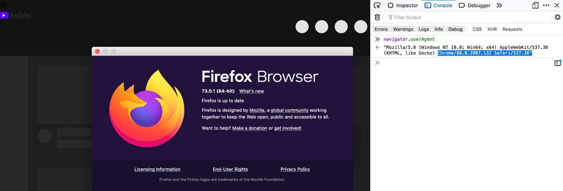Switch to the Inspector tab
The width and height of the screenshot is (563, 191).
click(x=402, y=5)
